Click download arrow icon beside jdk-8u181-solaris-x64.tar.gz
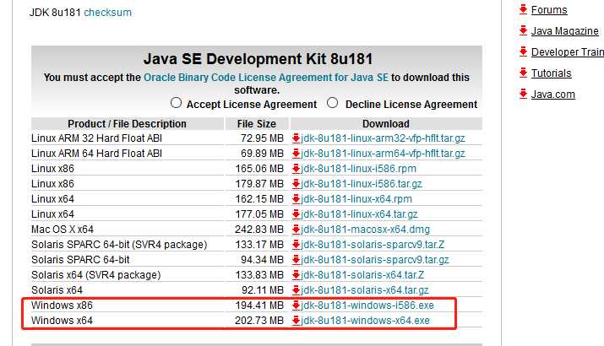This screenshot has width=604, height=346. coord(296,290)
